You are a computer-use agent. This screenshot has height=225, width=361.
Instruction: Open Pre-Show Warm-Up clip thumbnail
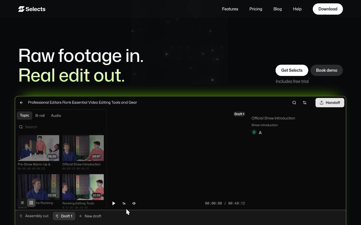coord(38,148)
